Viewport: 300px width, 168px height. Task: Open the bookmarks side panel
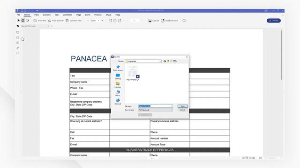[18, 37]
